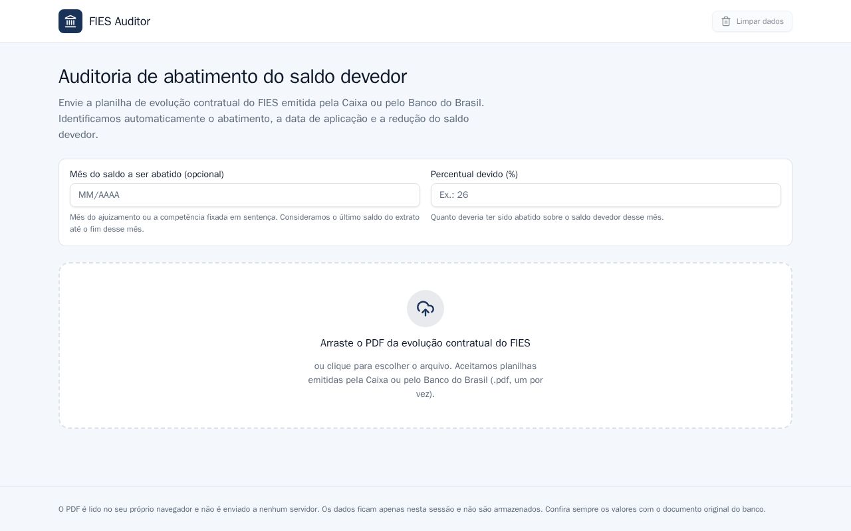851x531 pixels.
Task: Click the hint 'Quanto deveria ter sido abatido'
Action: point(547,217)
